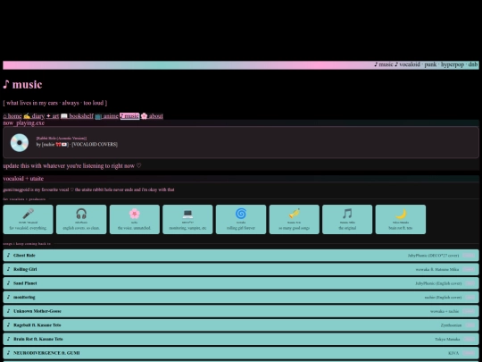The height and width of the screenshot is (362, 482).
Task: Navigate to the art page
Action: (x=53, y=116)
